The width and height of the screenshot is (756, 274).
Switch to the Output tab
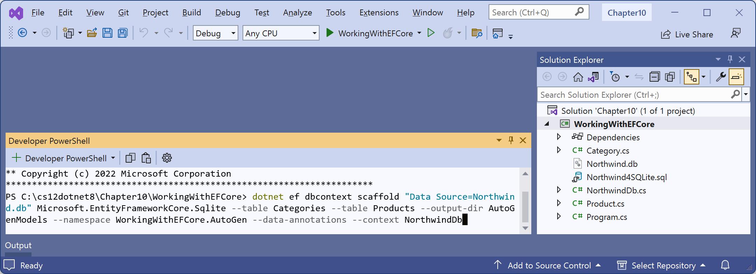pyautogui.click(x=18, y=245)
